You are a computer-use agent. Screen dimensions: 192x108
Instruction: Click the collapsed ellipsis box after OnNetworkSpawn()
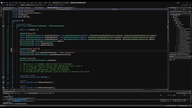coord(53,82)
